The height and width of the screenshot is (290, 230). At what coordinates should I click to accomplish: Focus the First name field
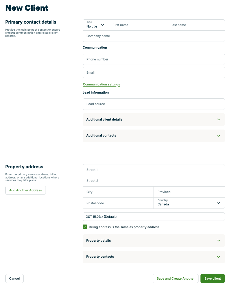[x=138, y=25]
